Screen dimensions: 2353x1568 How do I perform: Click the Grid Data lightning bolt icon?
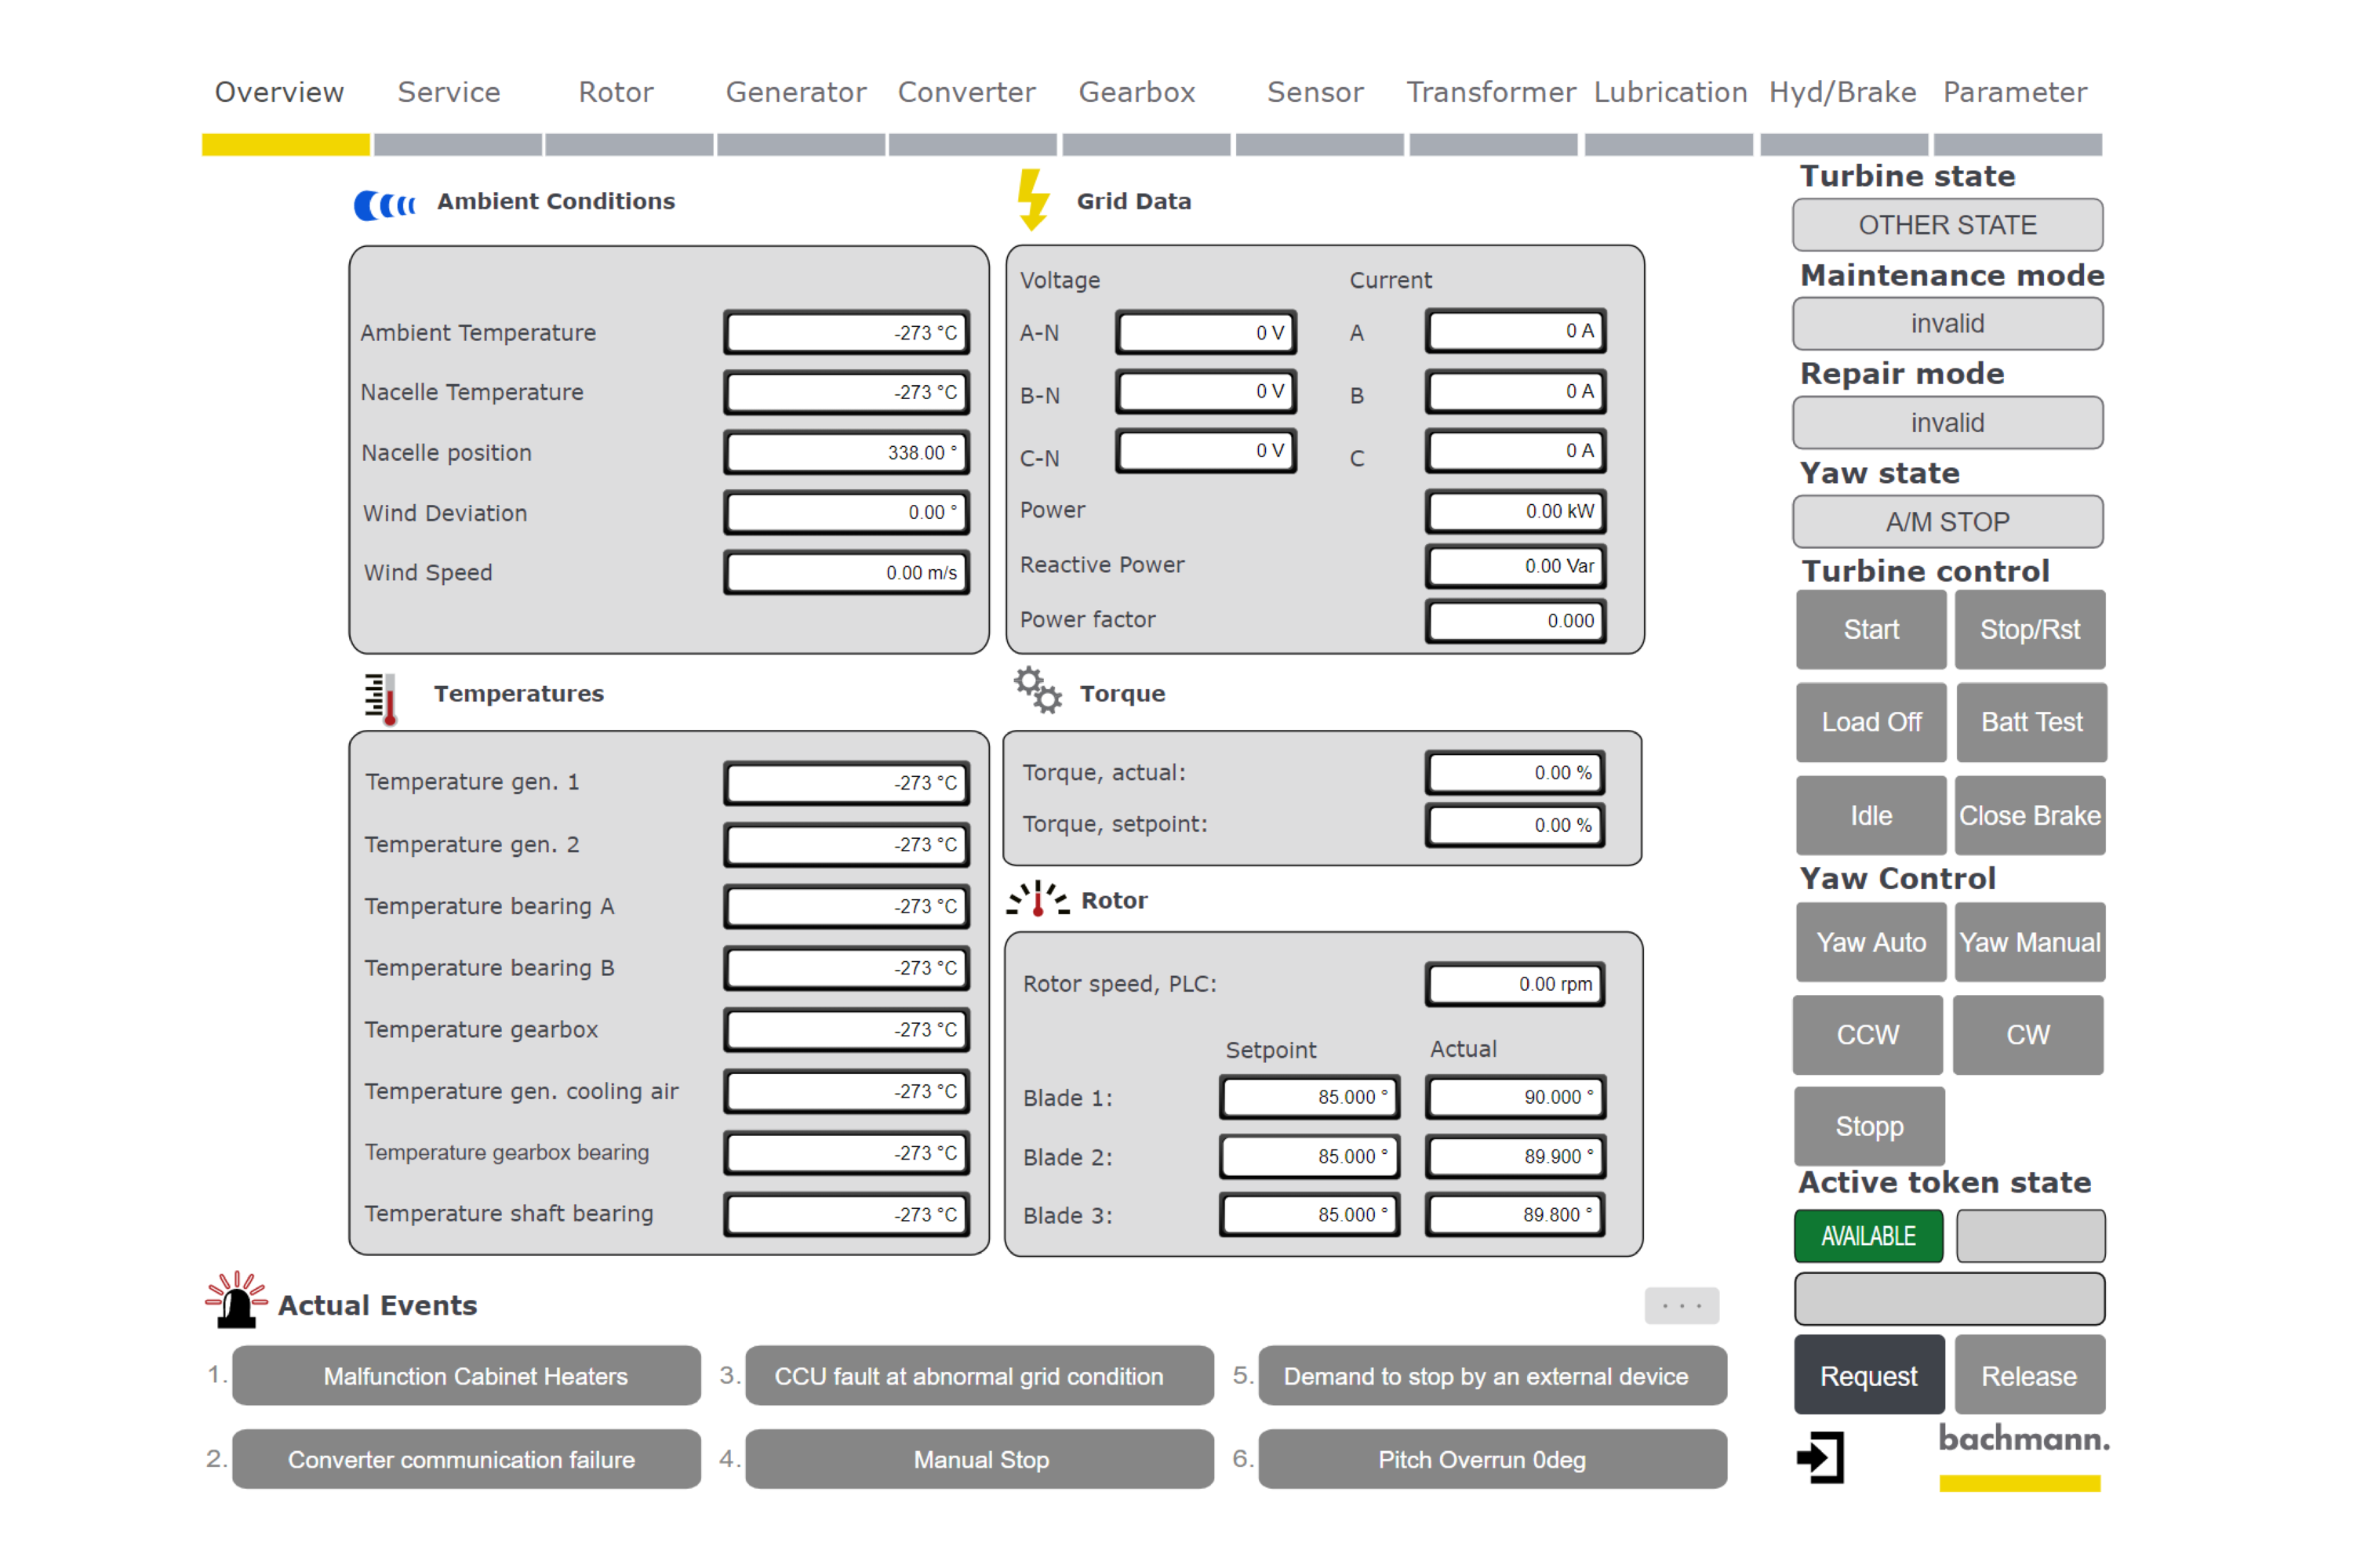(1032, 199)
